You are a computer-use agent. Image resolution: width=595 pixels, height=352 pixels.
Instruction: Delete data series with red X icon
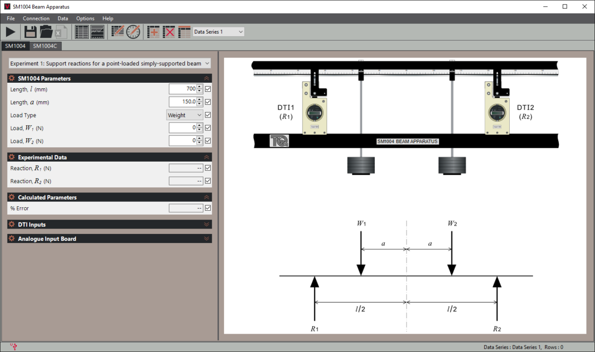pos(169,32)
